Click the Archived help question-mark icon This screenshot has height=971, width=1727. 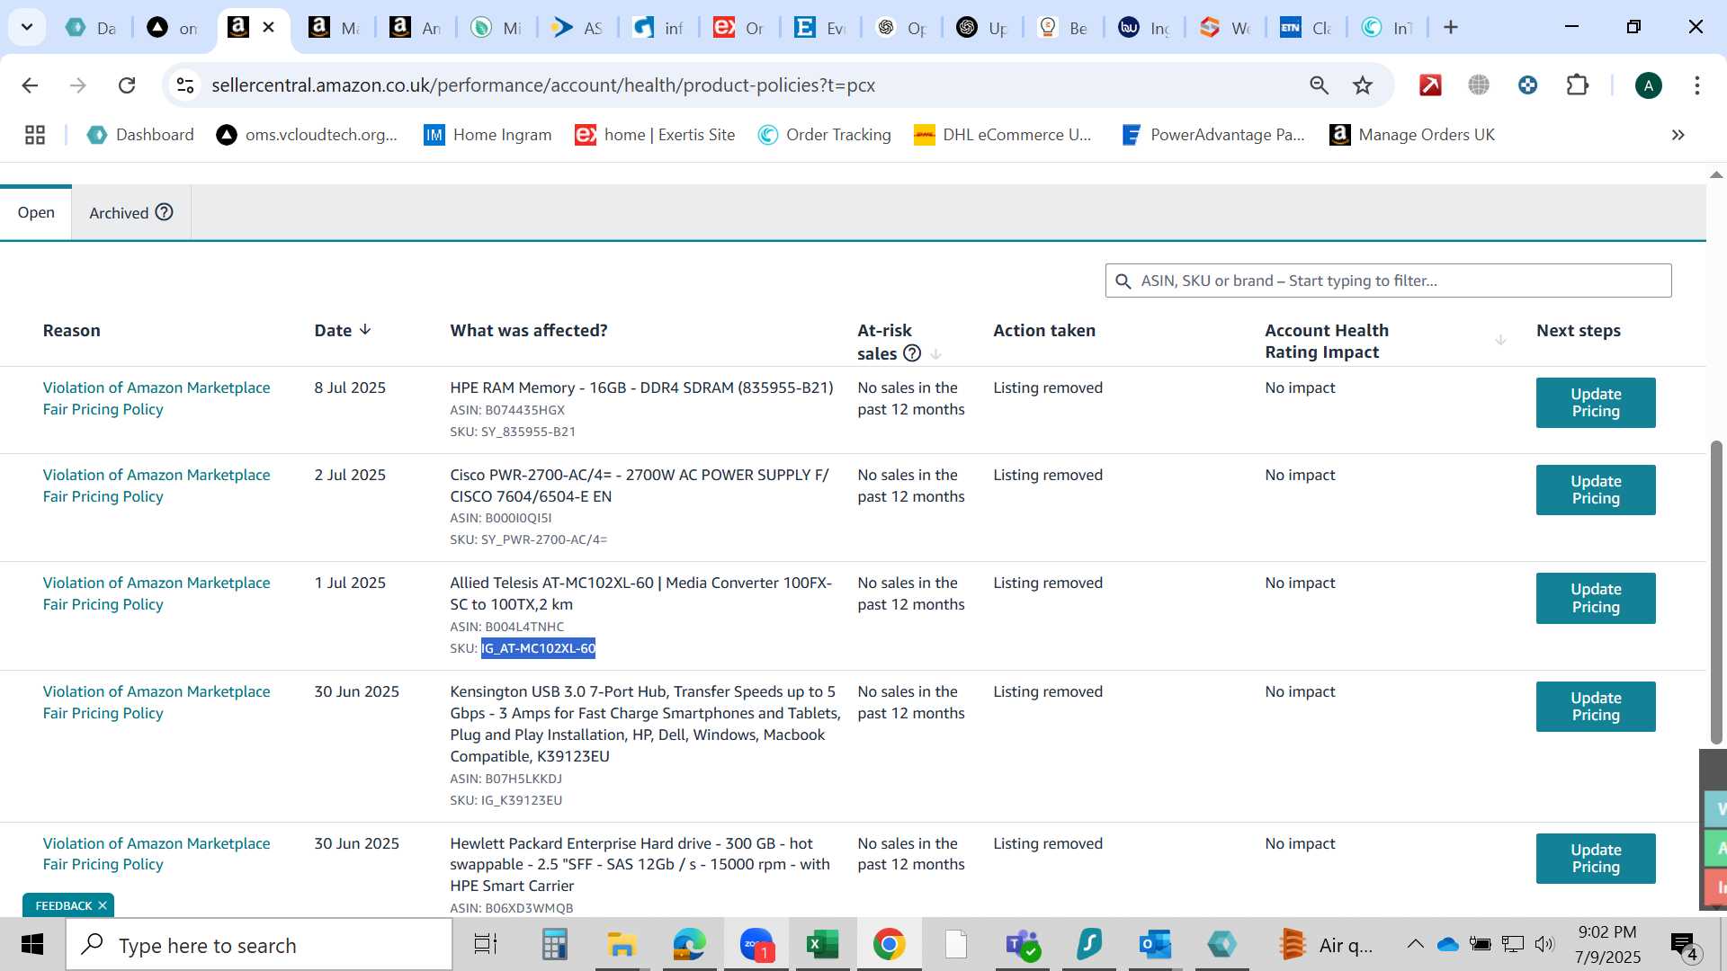[164, 212]
